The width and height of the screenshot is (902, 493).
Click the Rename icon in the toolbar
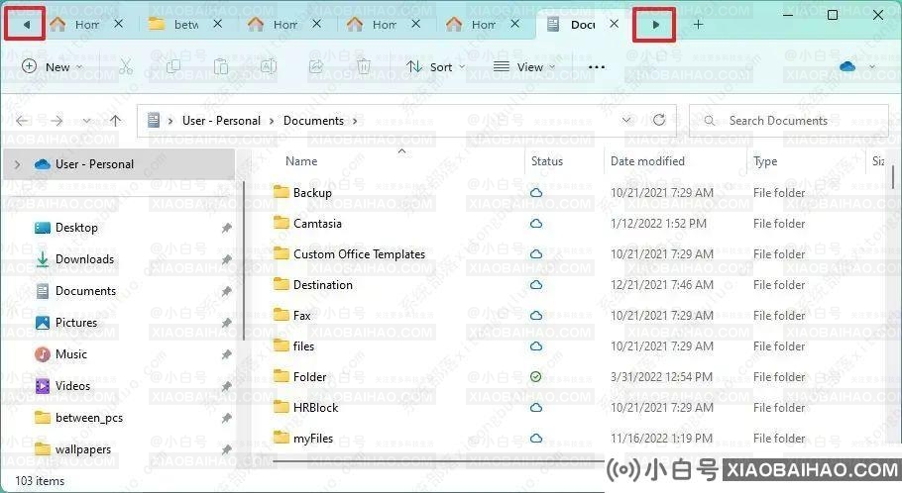coord(269,67)
